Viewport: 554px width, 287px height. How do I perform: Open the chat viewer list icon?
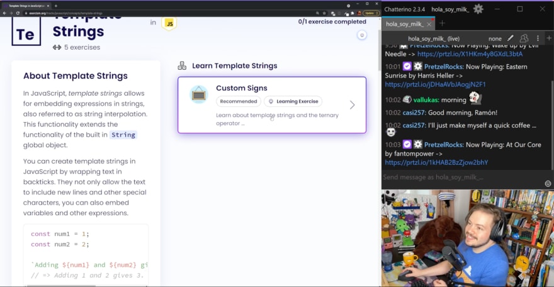click(x=524, y=38)
